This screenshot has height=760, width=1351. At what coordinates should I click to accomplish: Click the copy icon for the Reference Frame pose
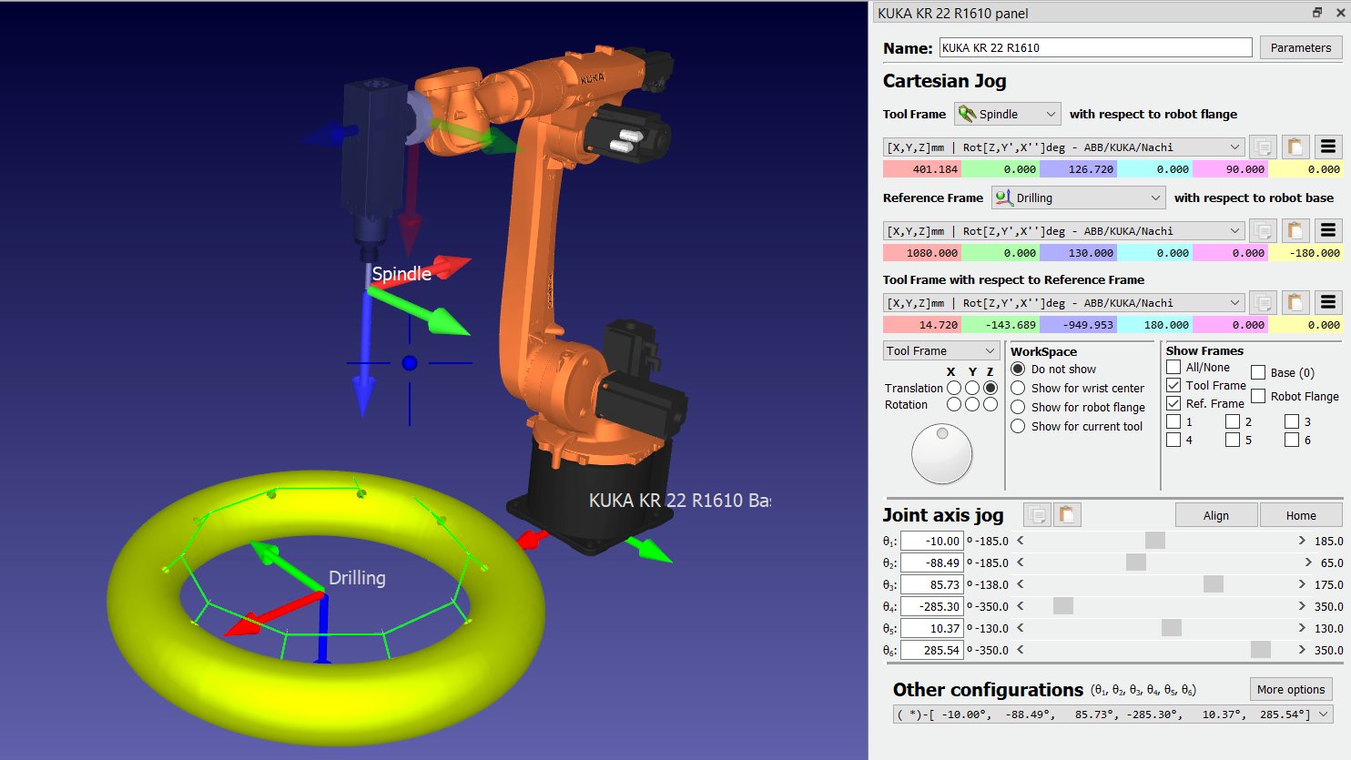(x=1265, y=229)
